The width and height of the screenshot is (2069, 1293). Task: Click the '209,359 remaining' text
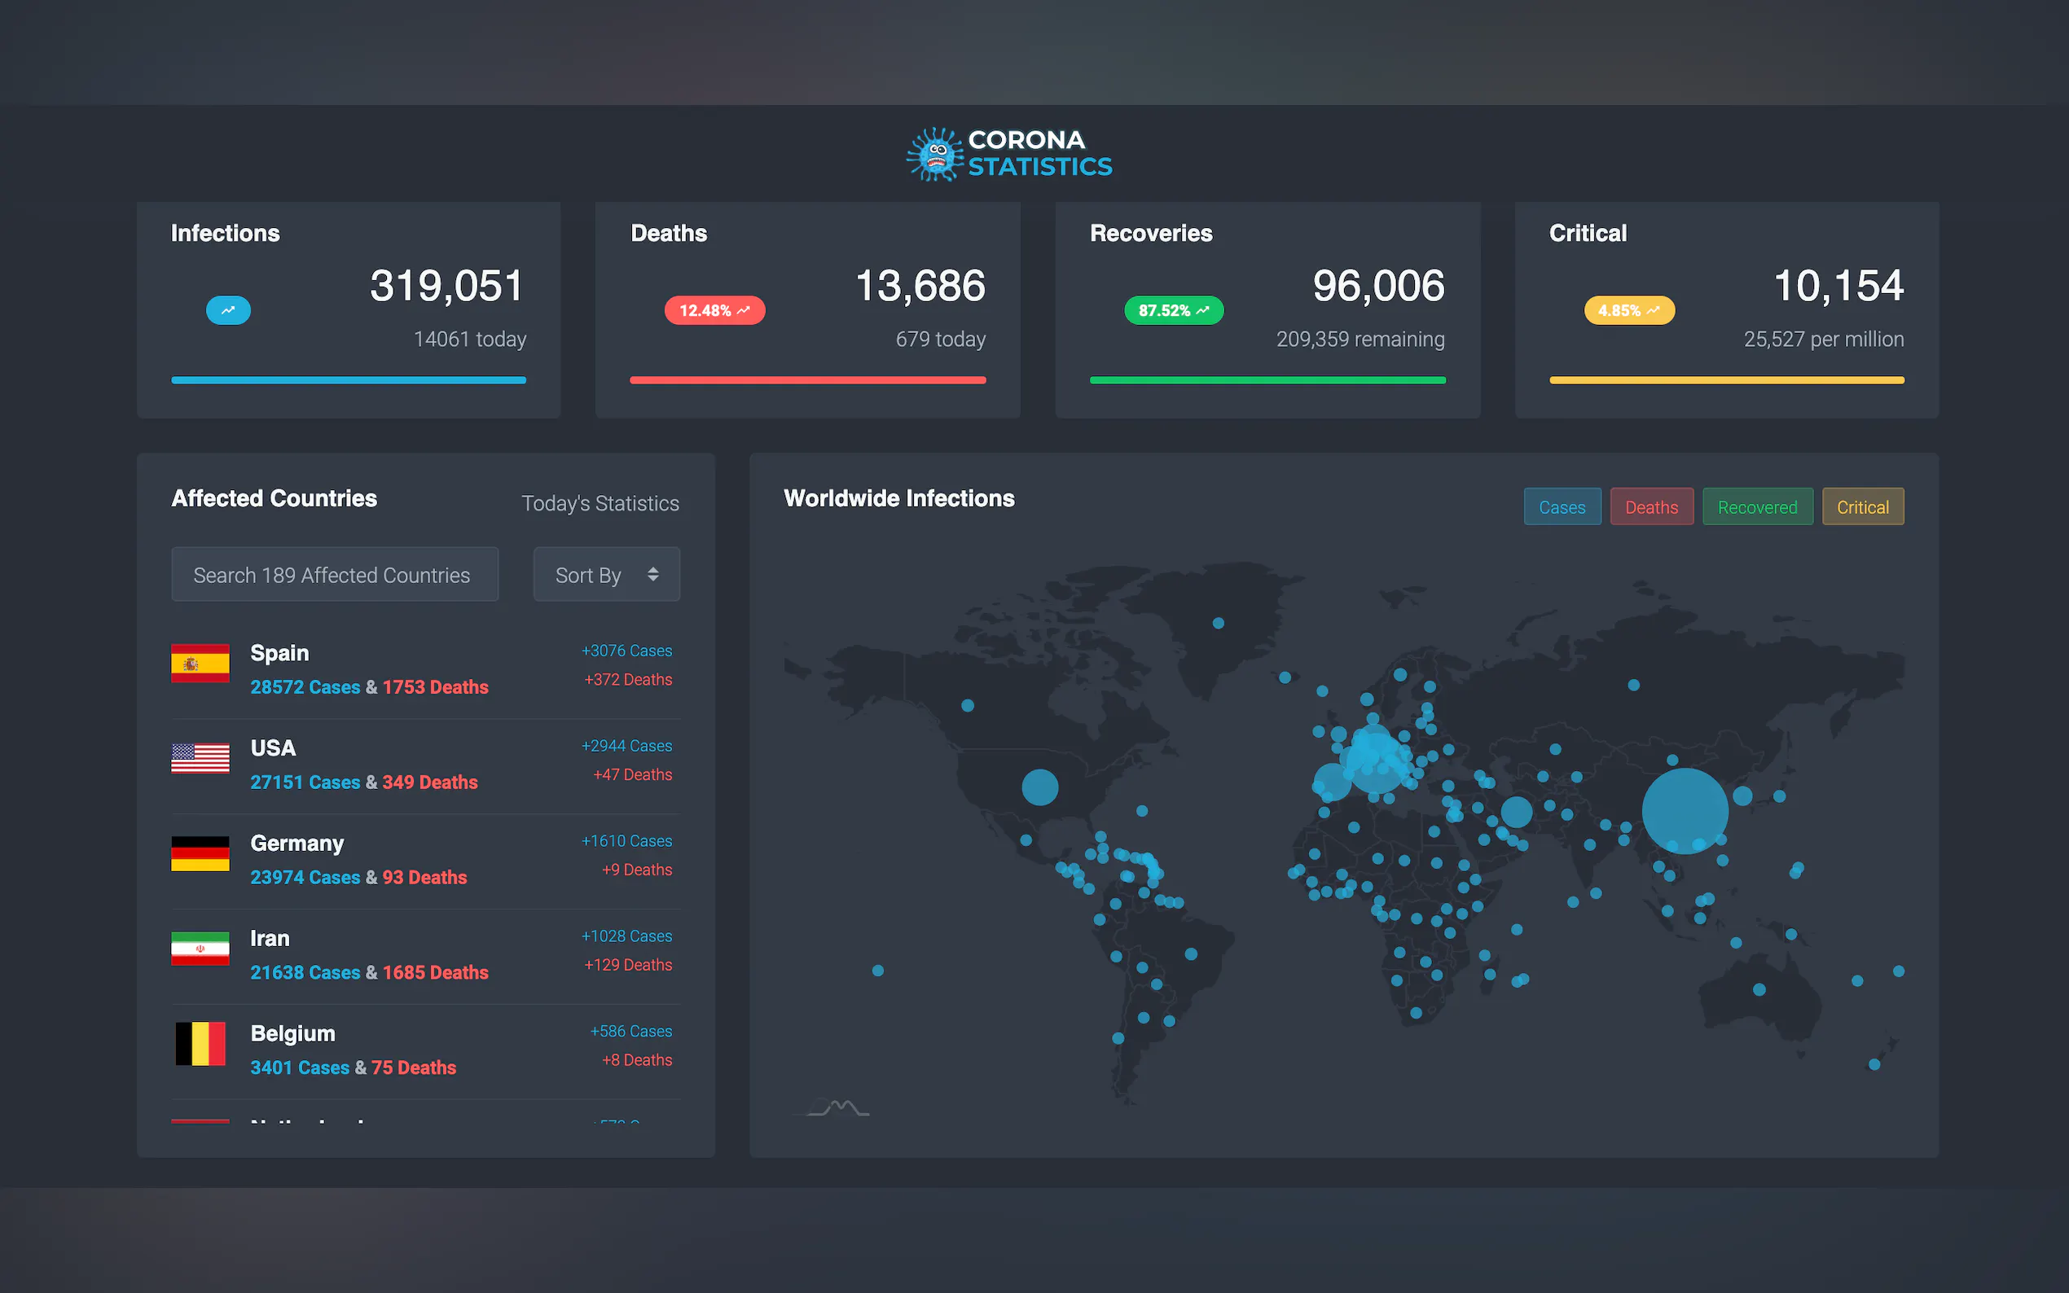1360,340
